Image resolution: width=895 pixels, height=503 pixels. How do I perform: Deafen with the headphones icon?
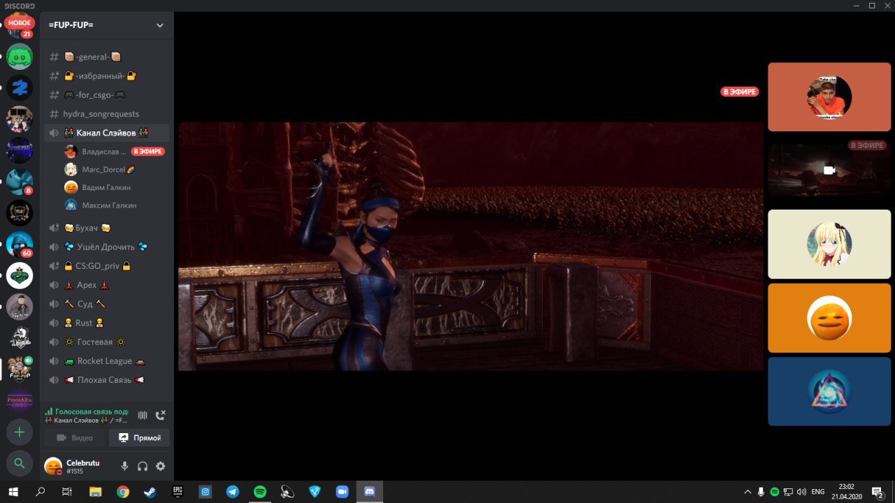143,466
